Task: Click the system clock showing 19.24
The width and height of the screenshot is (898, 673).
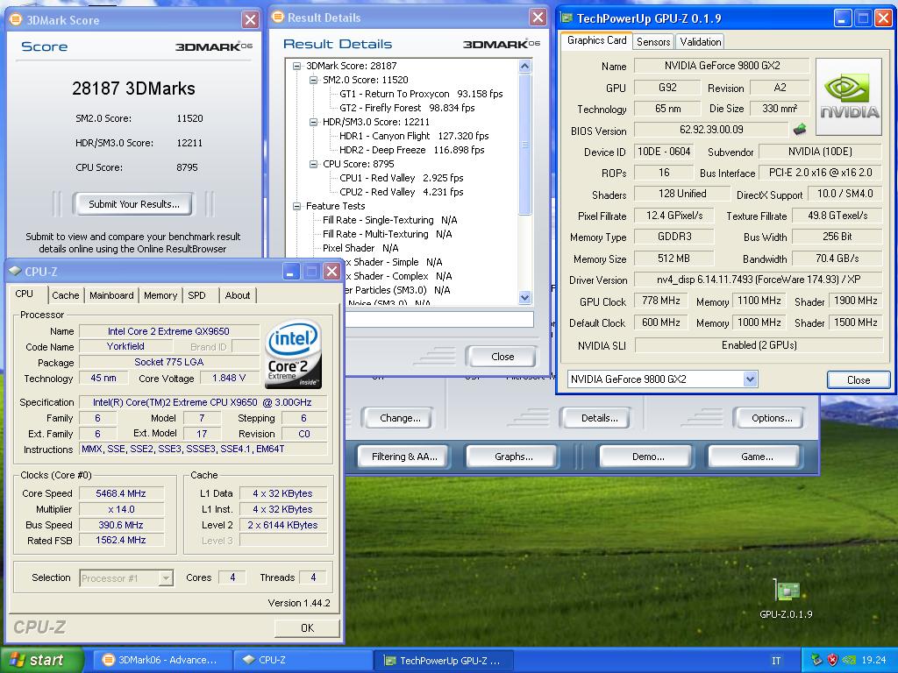Action: pyautogui.click(x=873, y=661)
